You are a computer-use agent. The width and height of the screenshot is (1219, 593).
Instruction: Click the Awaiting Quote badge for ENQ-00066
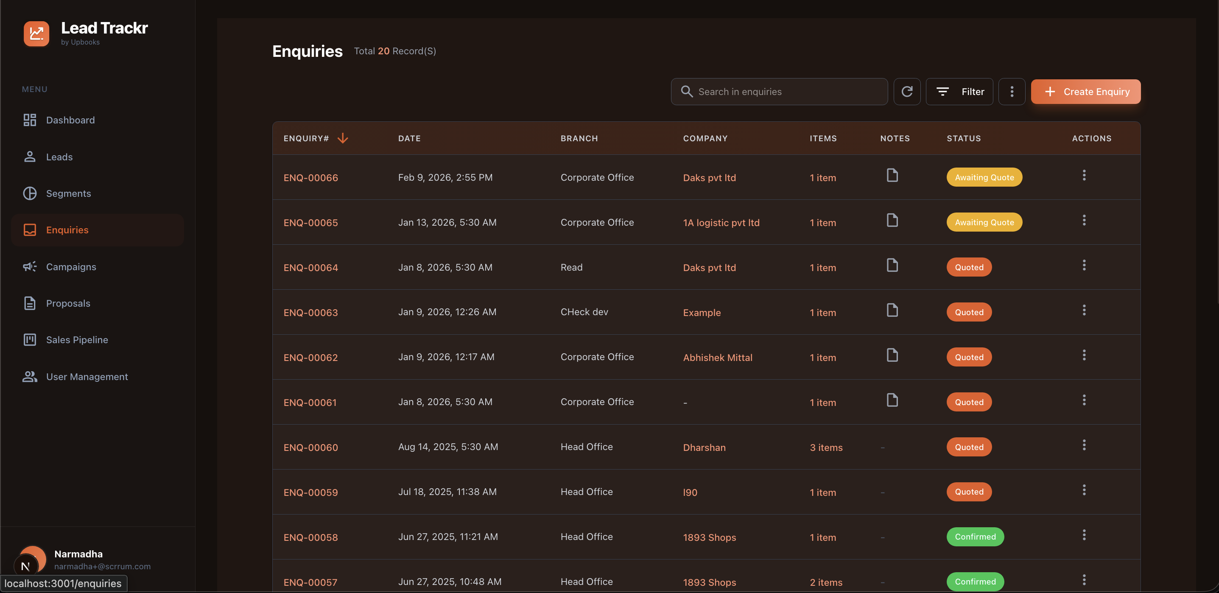tap(984, 177)
